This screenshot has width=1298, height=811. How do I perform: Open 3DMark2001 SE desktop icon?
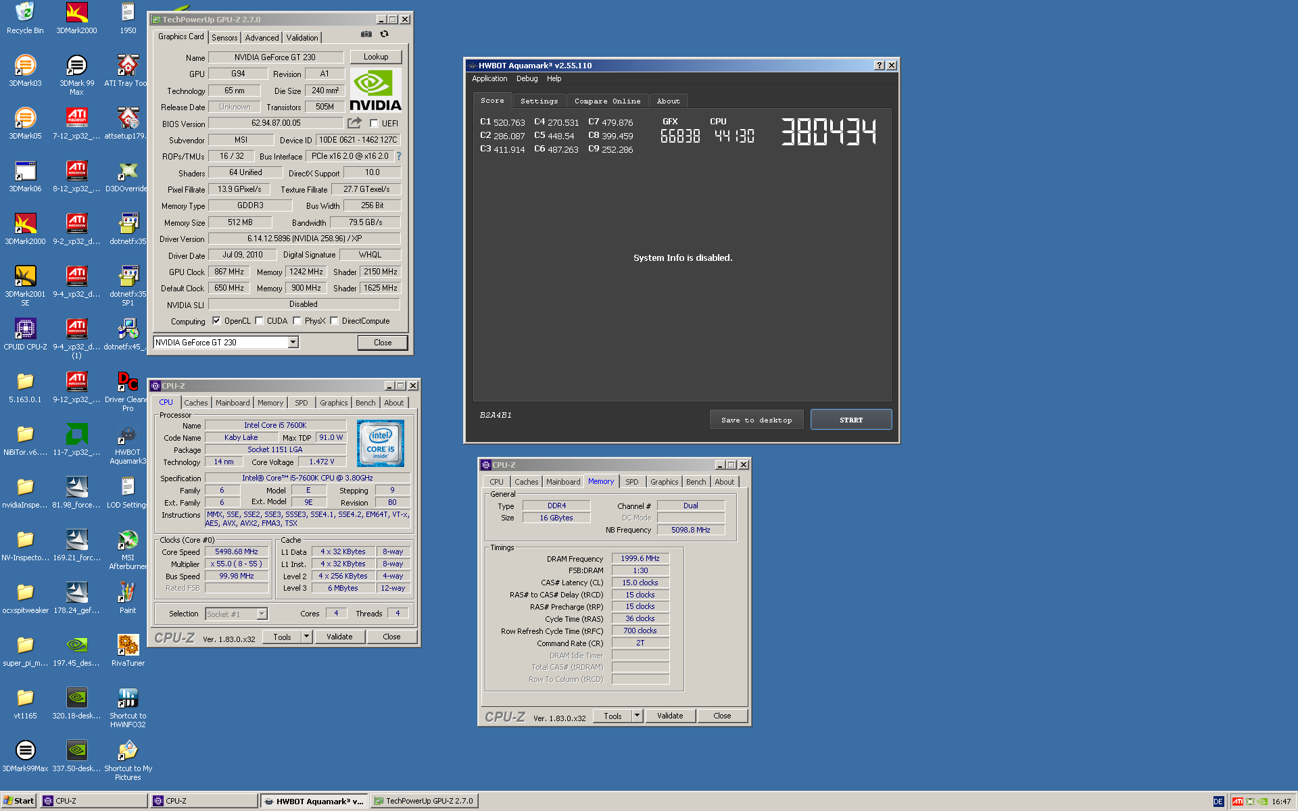pos(25,285)
